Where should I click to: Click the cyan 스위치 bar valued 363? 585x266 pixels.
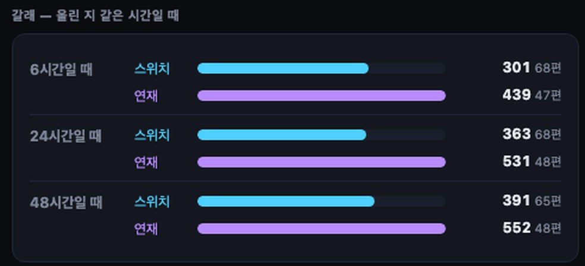tap(282, 135)
